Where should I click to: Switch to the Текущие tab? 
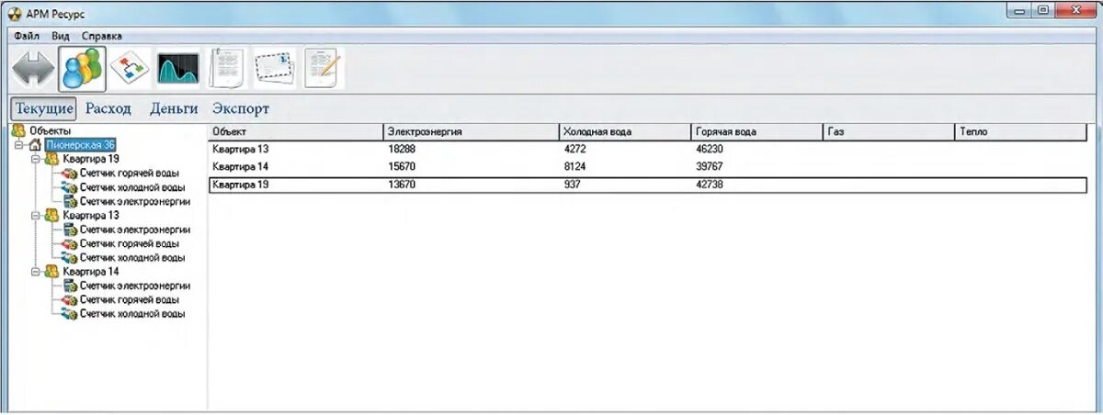(x=44, y=108)
